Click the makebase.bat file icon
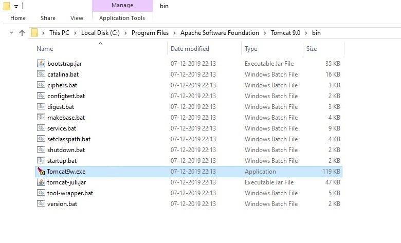 pos(41,117)
